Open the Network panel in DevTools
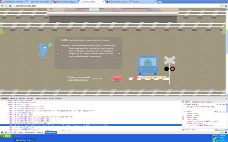 (22, 99)
